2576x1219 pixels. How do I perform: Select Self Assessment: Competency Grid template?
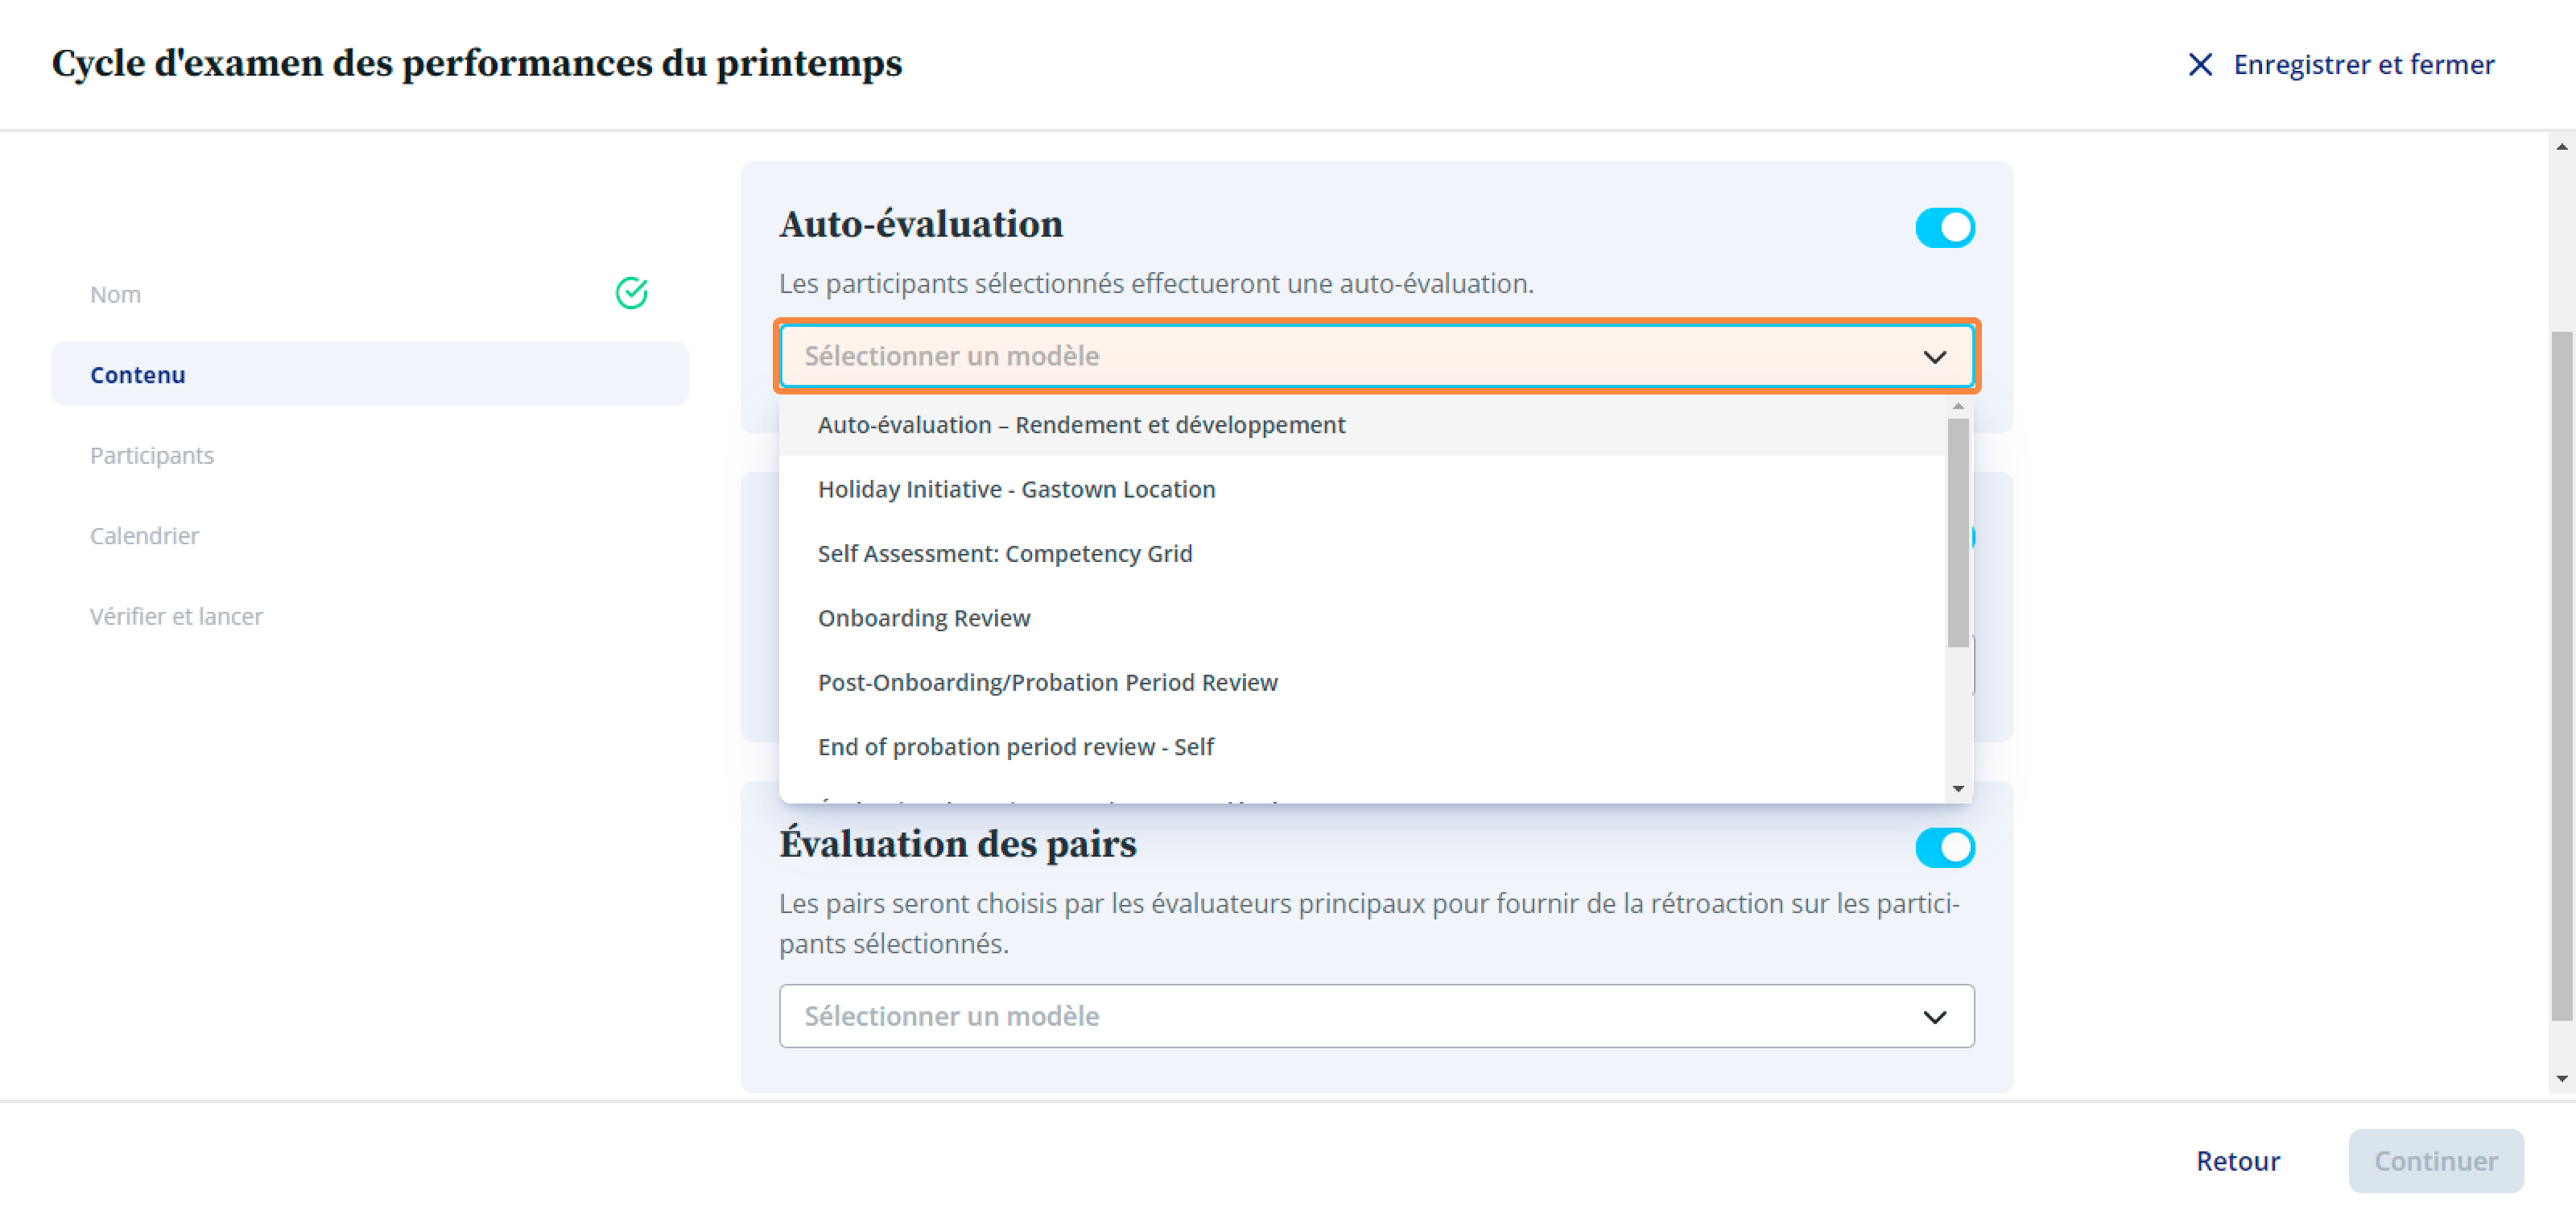1004,554
